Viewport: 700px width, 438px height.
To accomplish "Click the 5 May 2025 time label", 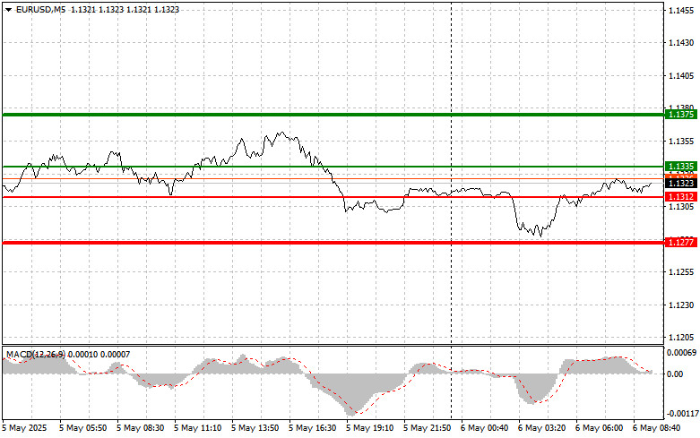I will pos(24,428).
